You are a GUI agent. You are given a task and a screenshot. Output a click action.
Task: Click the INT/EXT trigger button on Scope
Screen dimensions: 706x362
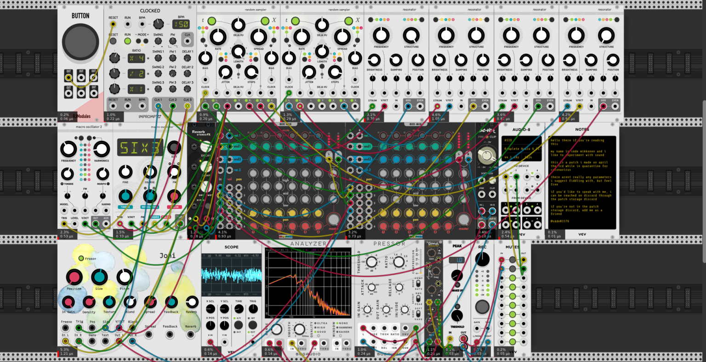[x=253, y=325]
